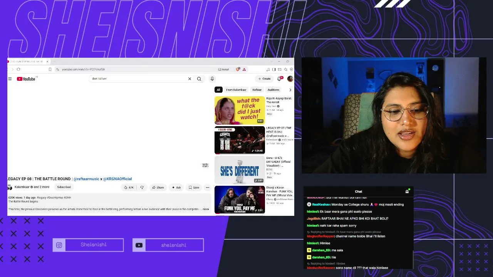Screen dimensions: 493x277
Task: Open 'FUNK YOU, PAY MF' video thumbnail
Action: [240, 200]
